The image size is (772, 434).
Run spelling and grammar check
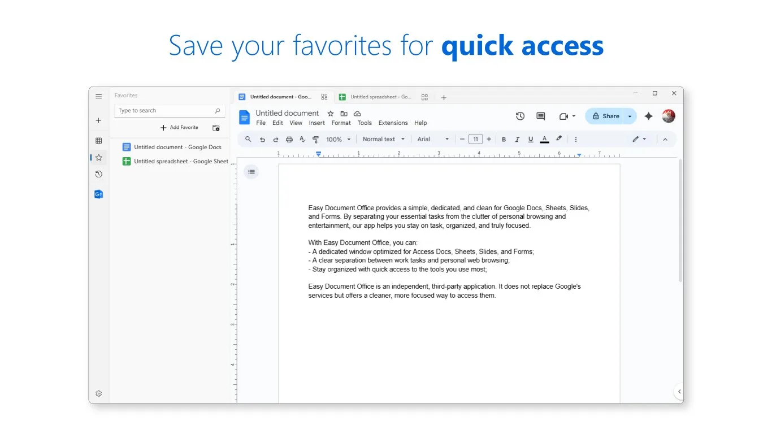[x=302, y=139]
